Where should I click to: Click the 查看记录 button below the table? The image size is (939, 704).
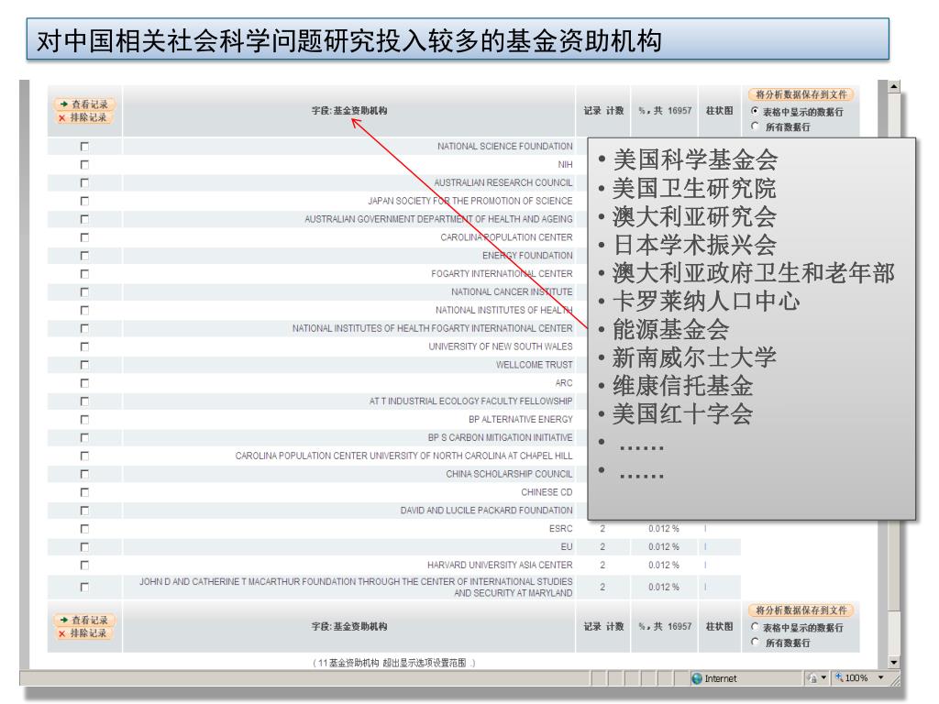point(84,621)
